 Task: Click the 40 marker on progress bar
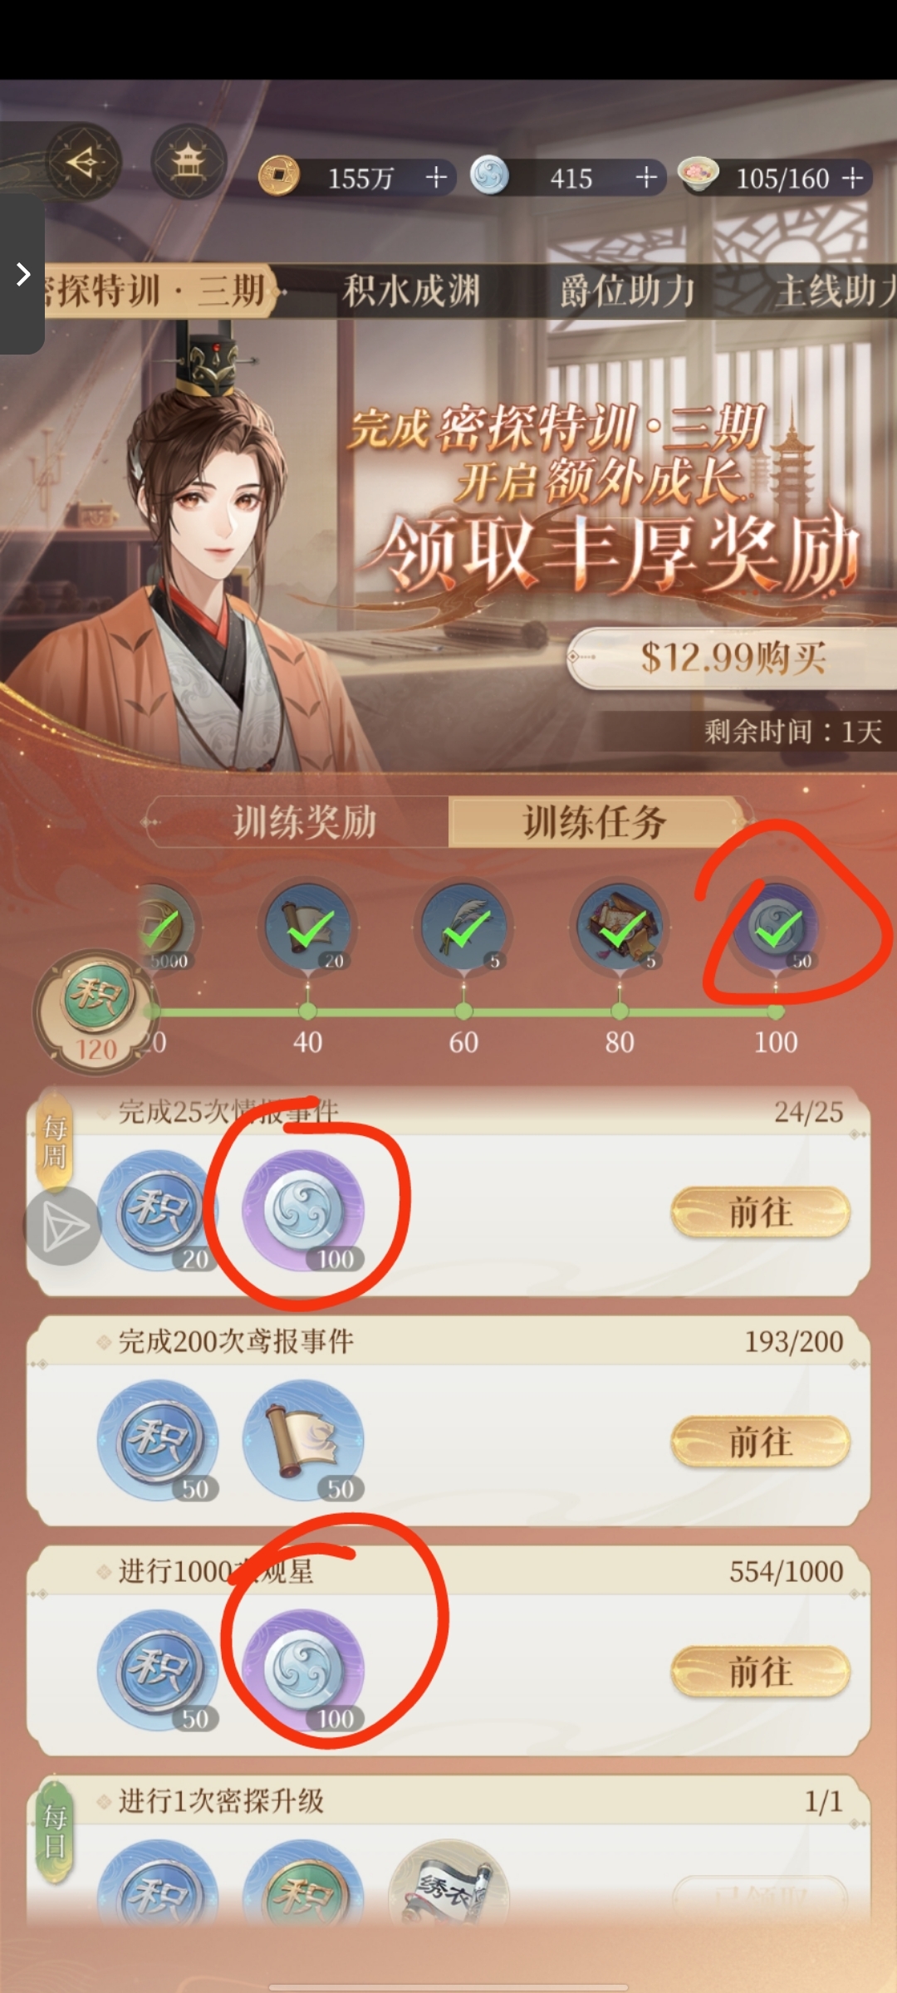pos(307,1041)
